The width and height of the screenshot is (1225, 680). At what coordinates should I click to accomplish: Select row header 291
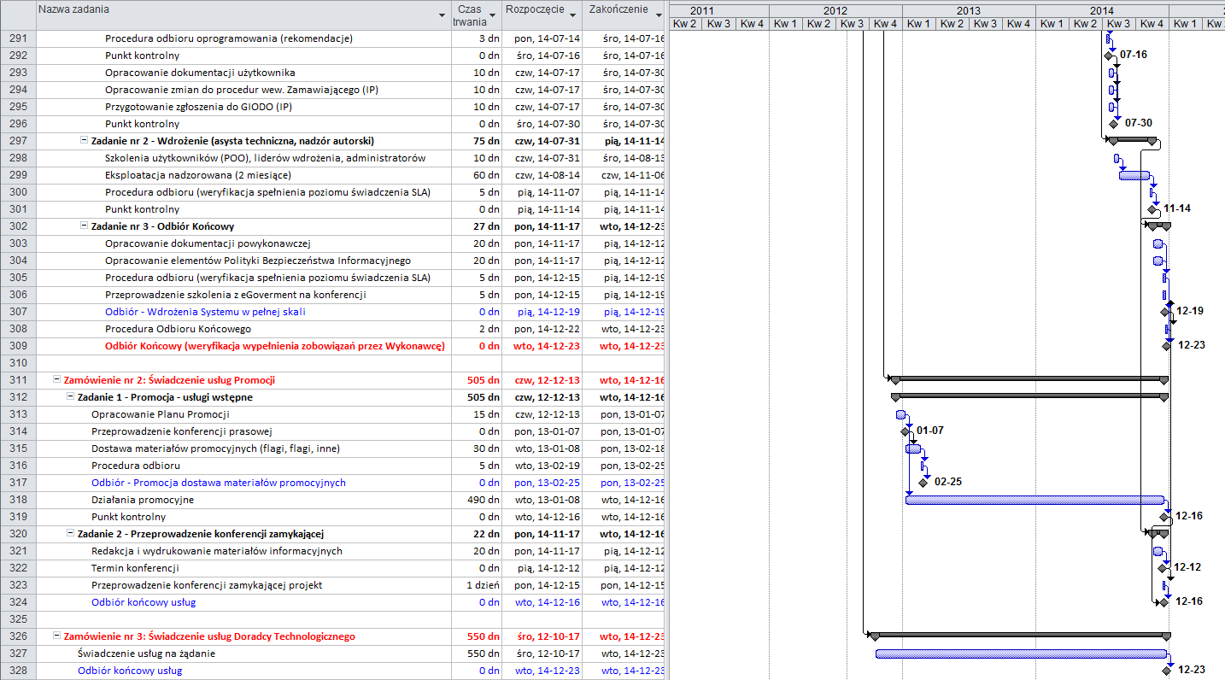coord(18,38)
